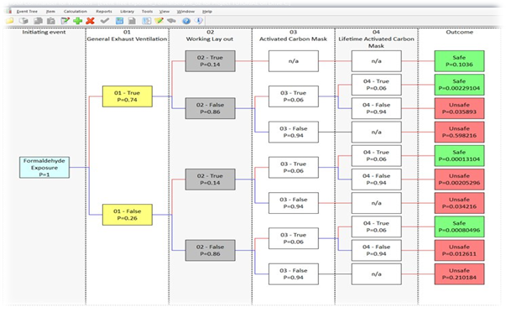Click the red X delete icon
This screenshot has height=312, width=506.
(x=91, y=21)
